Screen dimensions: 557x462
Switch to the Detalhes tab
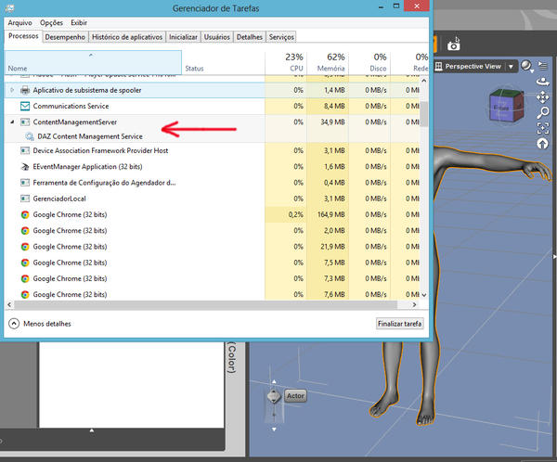pos(250,37)
